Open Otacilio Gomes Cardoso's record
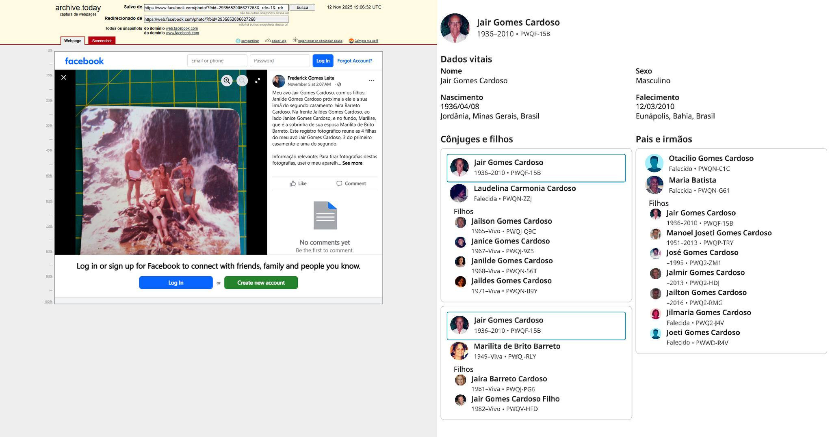The width and height of the screenshot is (832, 437). click(x=711, y=159)
